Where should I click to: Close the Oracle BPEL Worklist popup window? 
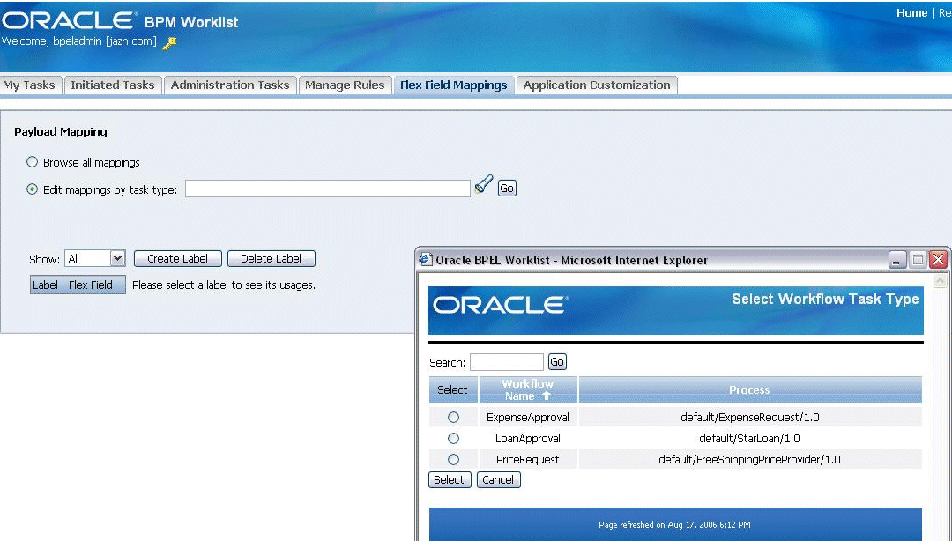[x=938, y=260]
